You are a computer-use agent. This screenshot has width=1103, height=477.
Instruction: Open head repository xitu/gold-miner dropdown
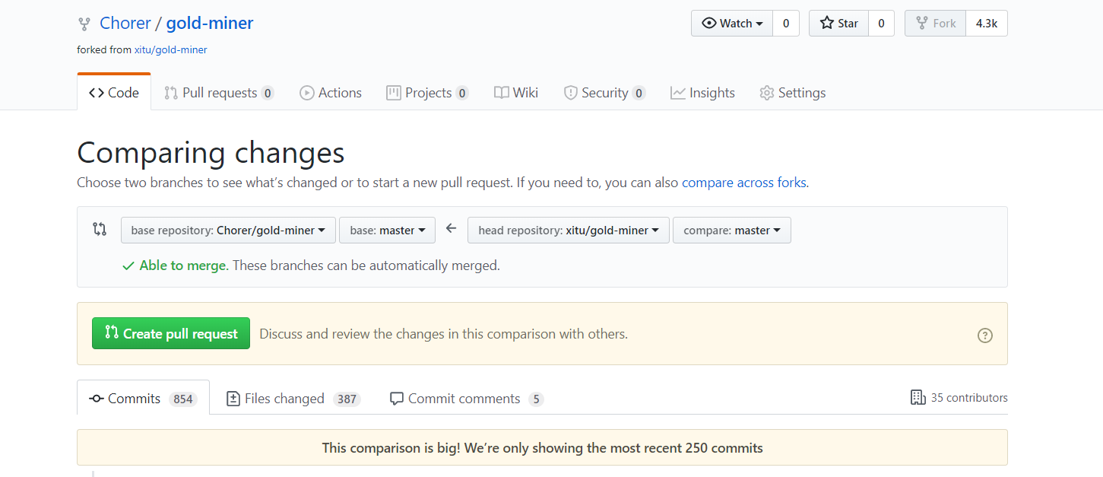(x=569, y=231)
